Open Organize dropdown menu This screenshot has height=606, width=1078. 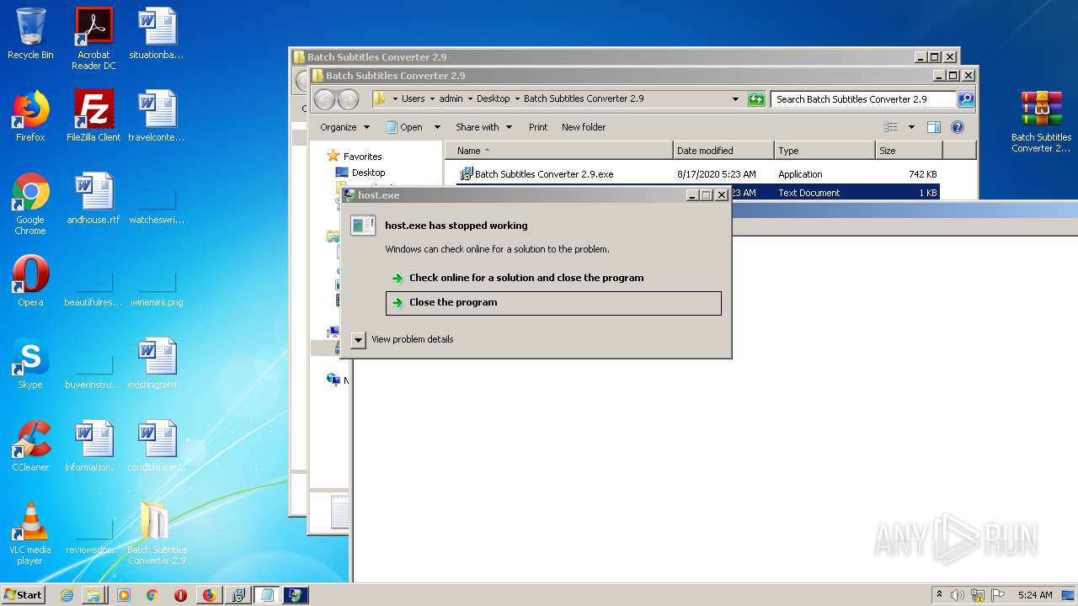tap(344, 127)
